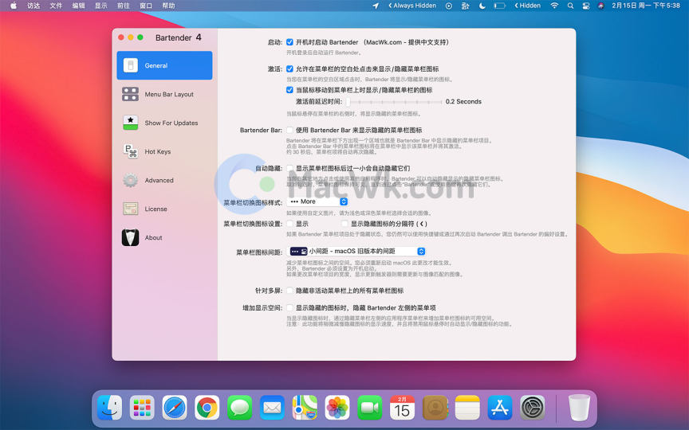Toggle clicking empty menu bar space checkbox

click(289, 69)
